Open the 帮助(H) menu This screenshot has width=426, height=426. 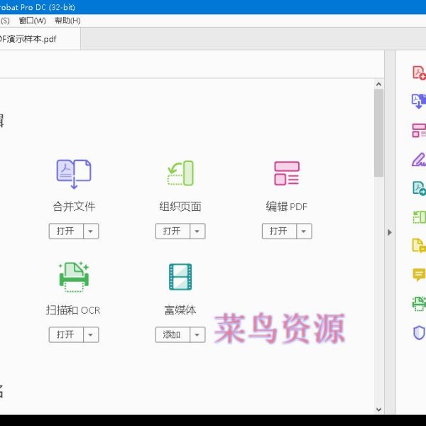point(67,21)
